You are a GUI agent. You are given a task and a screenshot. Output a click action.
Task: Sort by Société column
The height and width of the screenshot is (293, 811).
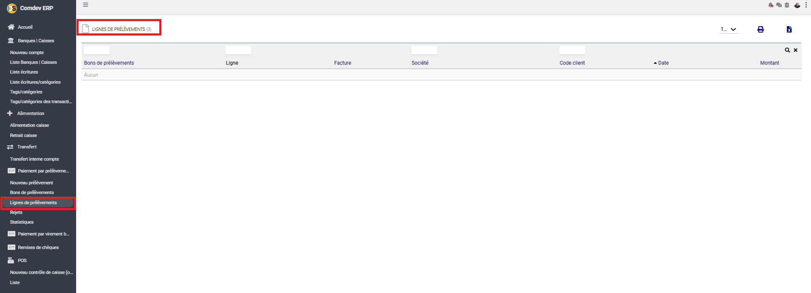420,63
